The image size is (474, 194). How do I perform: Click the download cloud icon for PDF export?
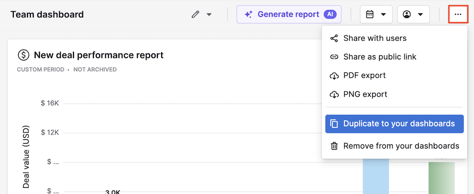click(x=334, y=76)
